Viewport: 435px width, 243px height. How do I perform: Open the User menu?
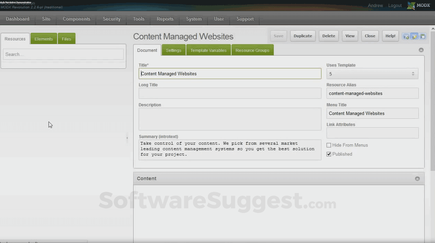(x=219, y=19)
